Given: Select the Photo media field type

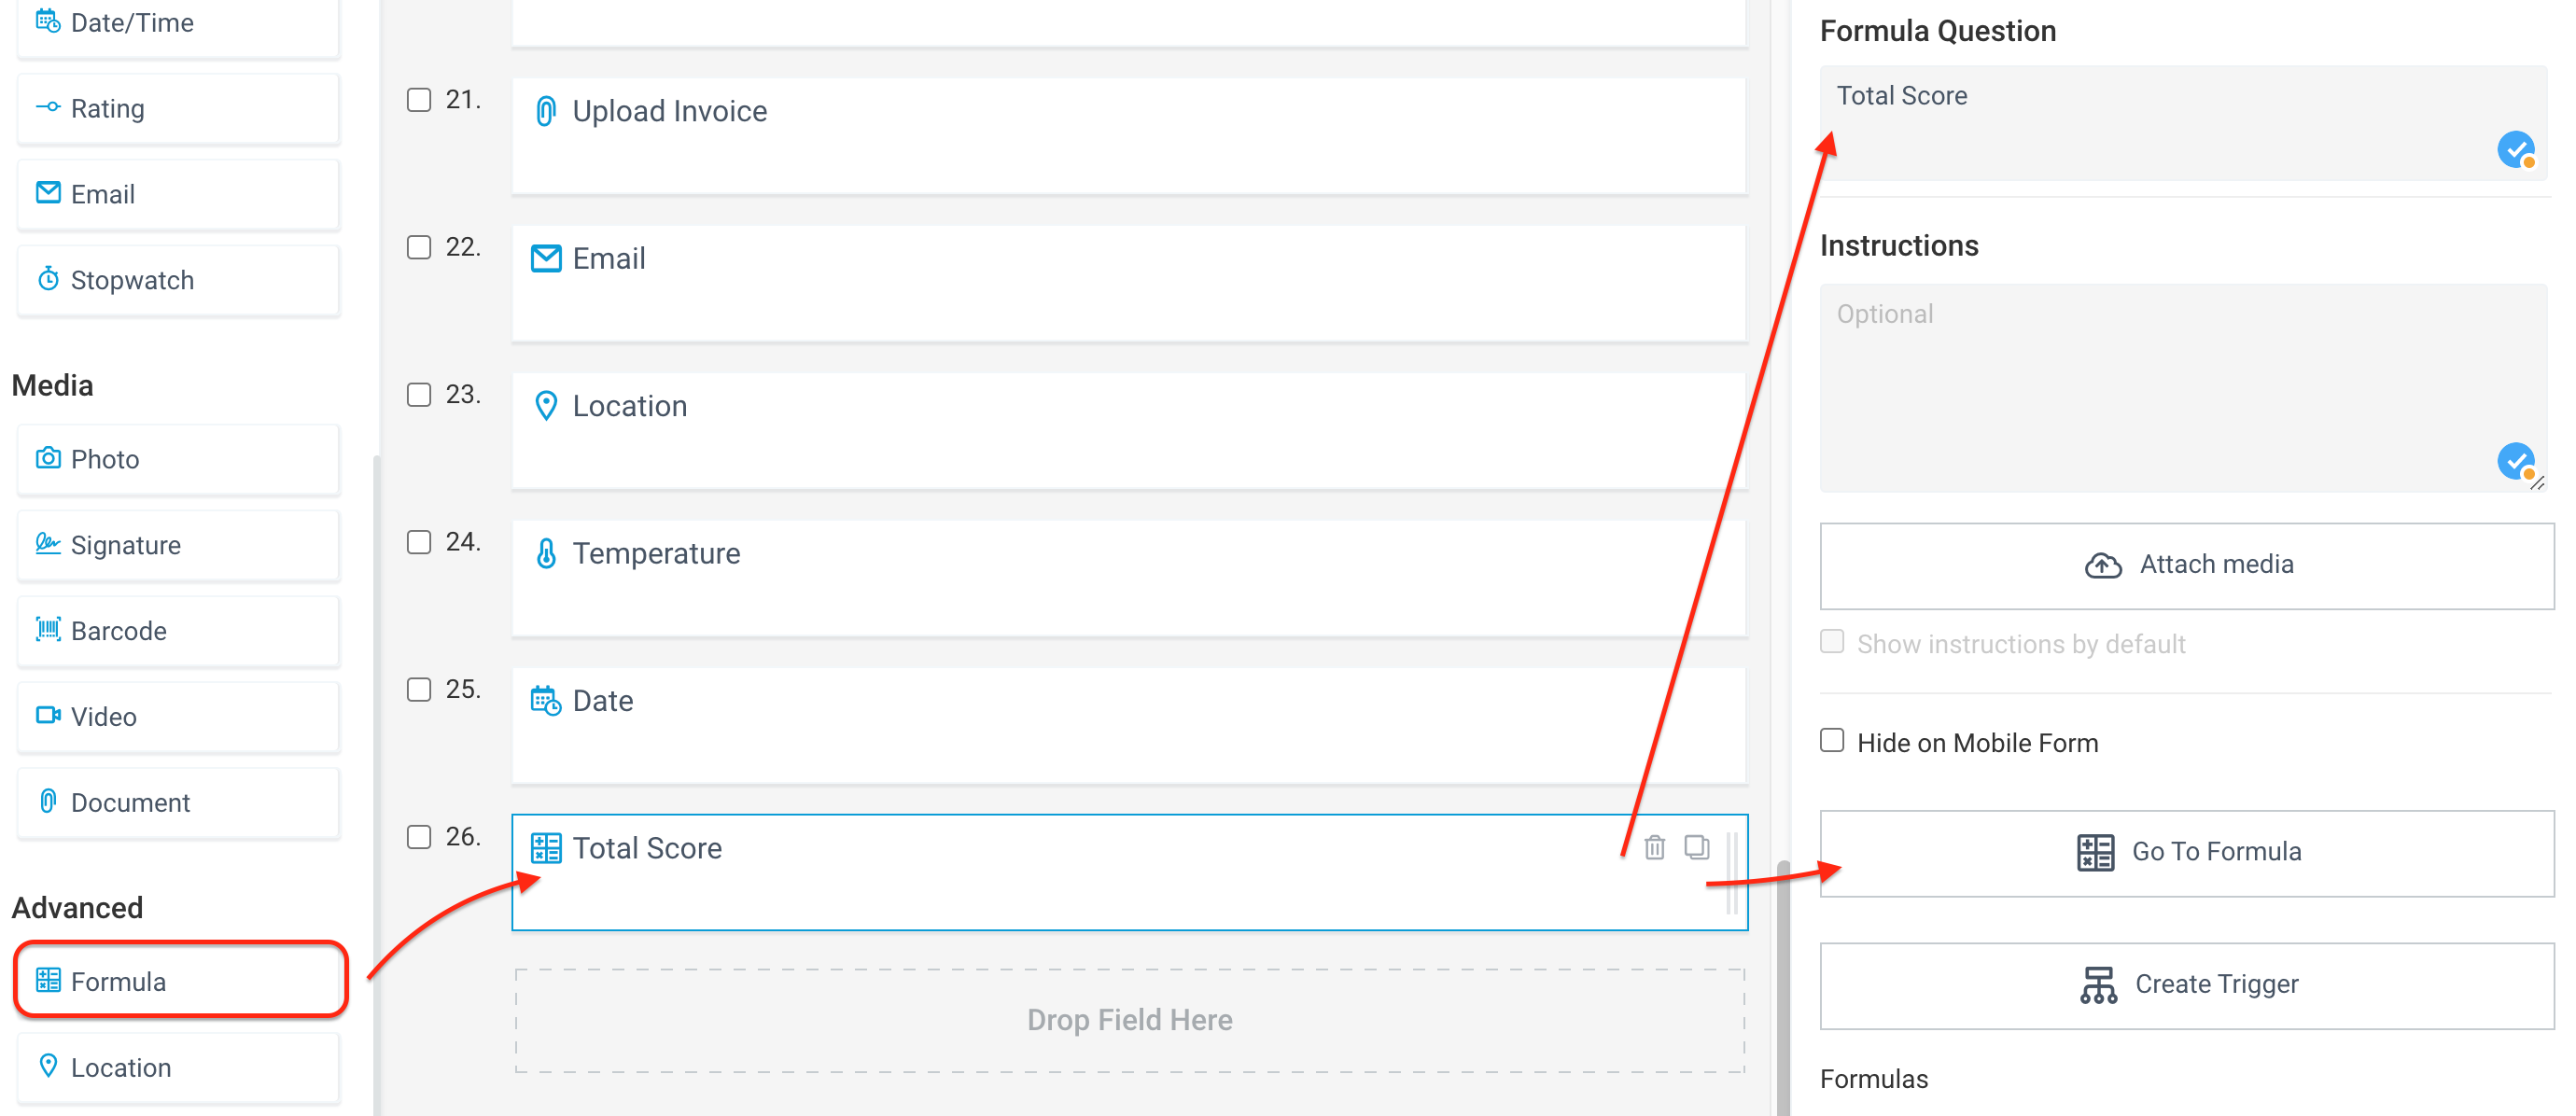Looking at the screenshot, I should 179,458.
